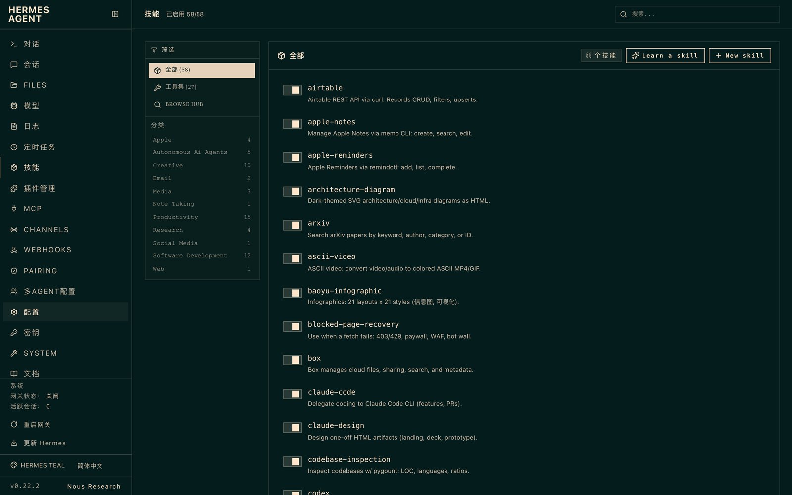792x495 pixels.
Task: Open the FILES folder icon
Action: 14,85
